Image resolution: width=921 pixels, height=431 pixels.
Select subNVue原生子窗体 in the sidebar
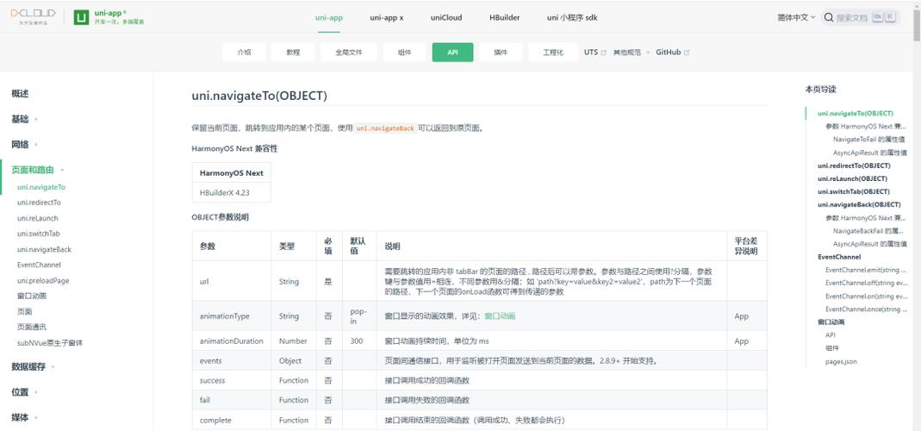50,343
